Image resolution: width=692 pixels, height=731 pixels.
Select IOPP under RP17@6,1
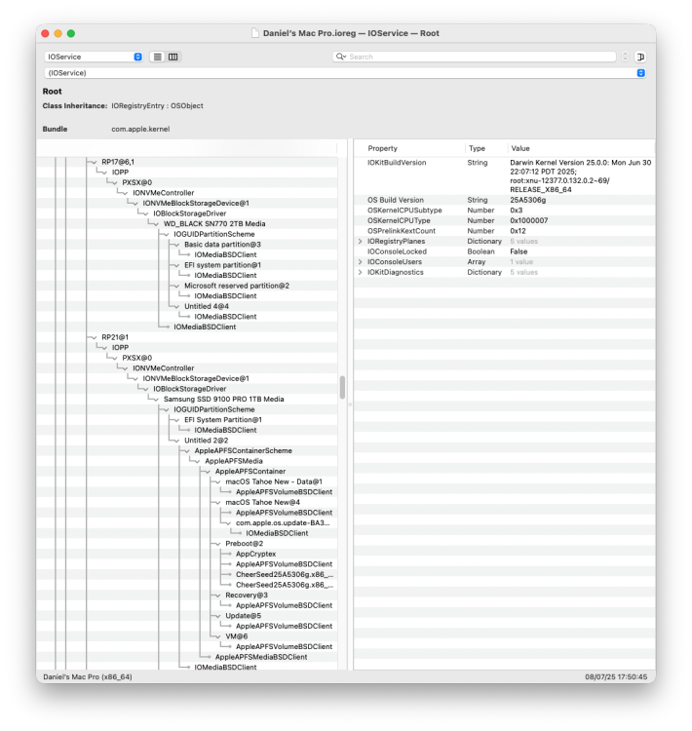[120, 173]
